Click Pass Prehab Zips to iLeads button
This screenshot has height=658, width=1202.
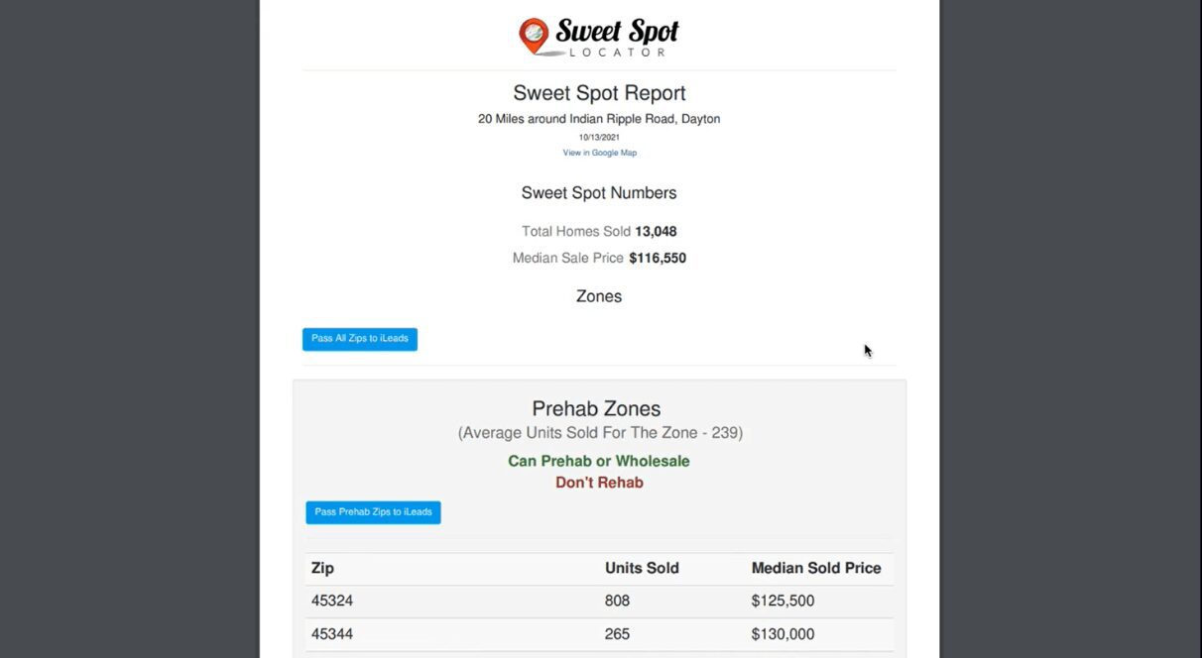(373, 512)
